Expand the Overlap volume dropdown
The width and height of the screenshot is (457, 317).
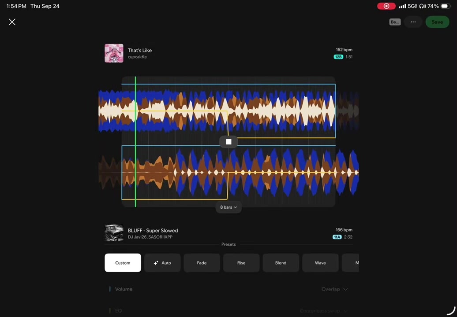pyautogui.click(x=334, y=289)
